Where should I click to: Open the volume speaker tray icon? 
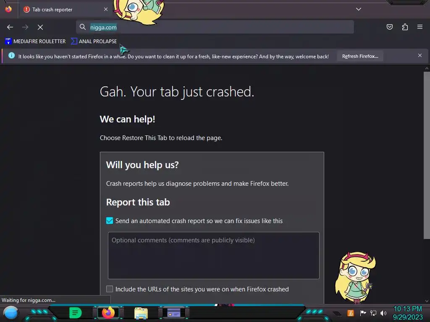pos(383,313)
